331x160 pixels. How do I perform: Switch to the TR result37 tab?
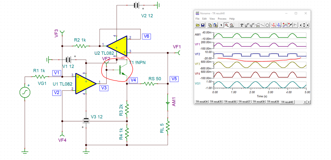[x=244, y=102]
